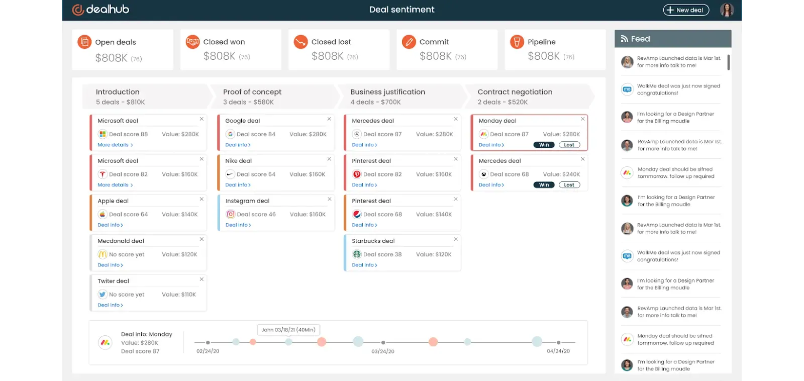This screenshot has height=381, width=804.
Task: Open the user profile avatar
Action: [727, 10]
